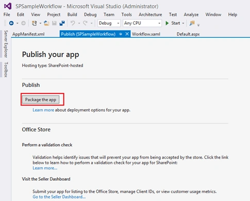The height and width of the screenshot is (201, 250).
Task: Click the Save All icon
Action: [62, 23]
